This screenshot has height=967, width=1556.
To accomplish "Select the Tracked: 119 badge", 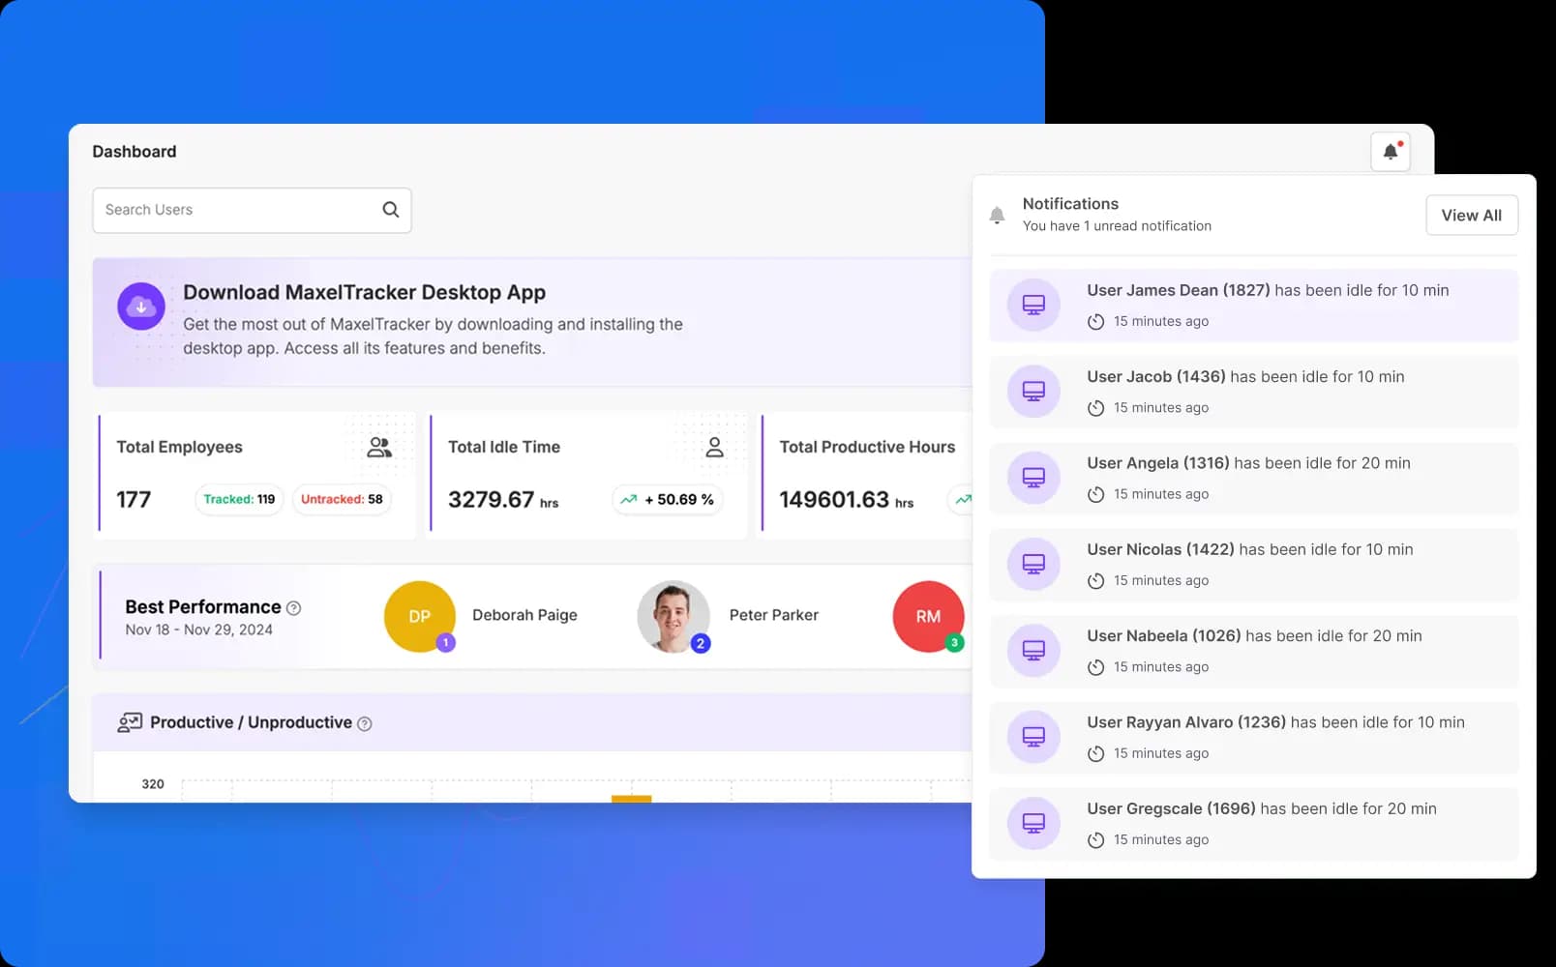I will [x=238, y=500].
